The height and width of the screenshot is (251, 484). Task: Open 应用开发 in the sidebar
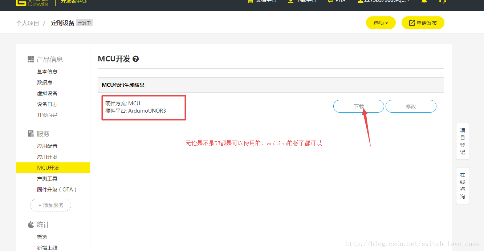click(x=47, y=157)
